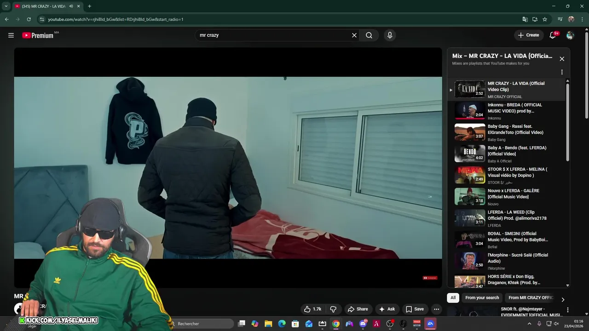Like the video (1.7k)
The height and width of the screenshot is (331, 589).
coord(312,309)
